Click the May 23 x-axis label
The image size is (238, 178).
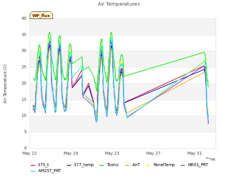[112, 153]
